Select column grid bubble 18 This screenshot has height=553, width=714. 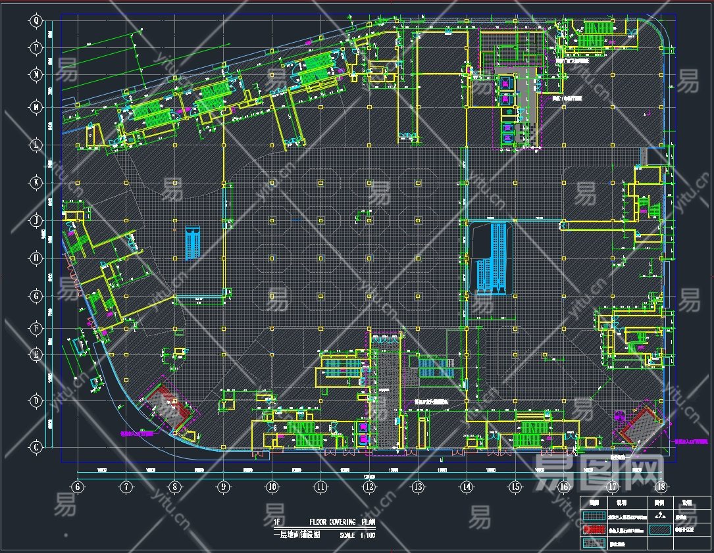click(x=661, y=487)
